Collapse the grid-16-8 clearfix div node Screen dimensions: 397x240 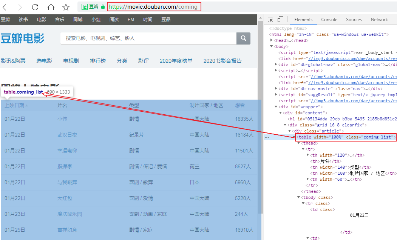pos(285,125)
